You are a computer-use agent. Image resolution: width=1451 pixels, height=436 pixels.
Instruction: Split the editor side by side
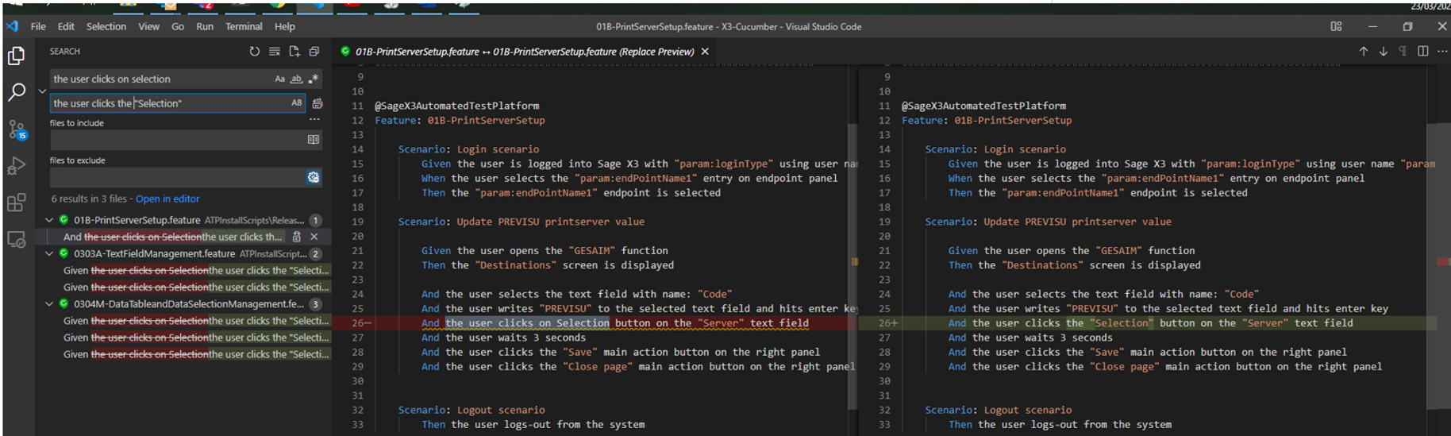click(x=1422, y=52)
